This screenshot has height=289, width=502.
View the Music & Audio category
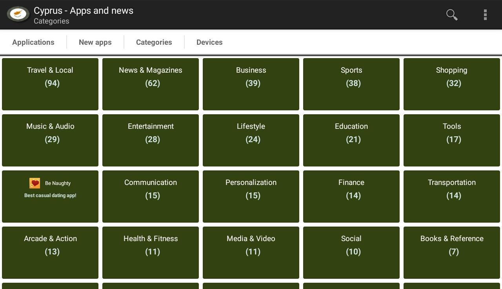click(x=50, y=140)
